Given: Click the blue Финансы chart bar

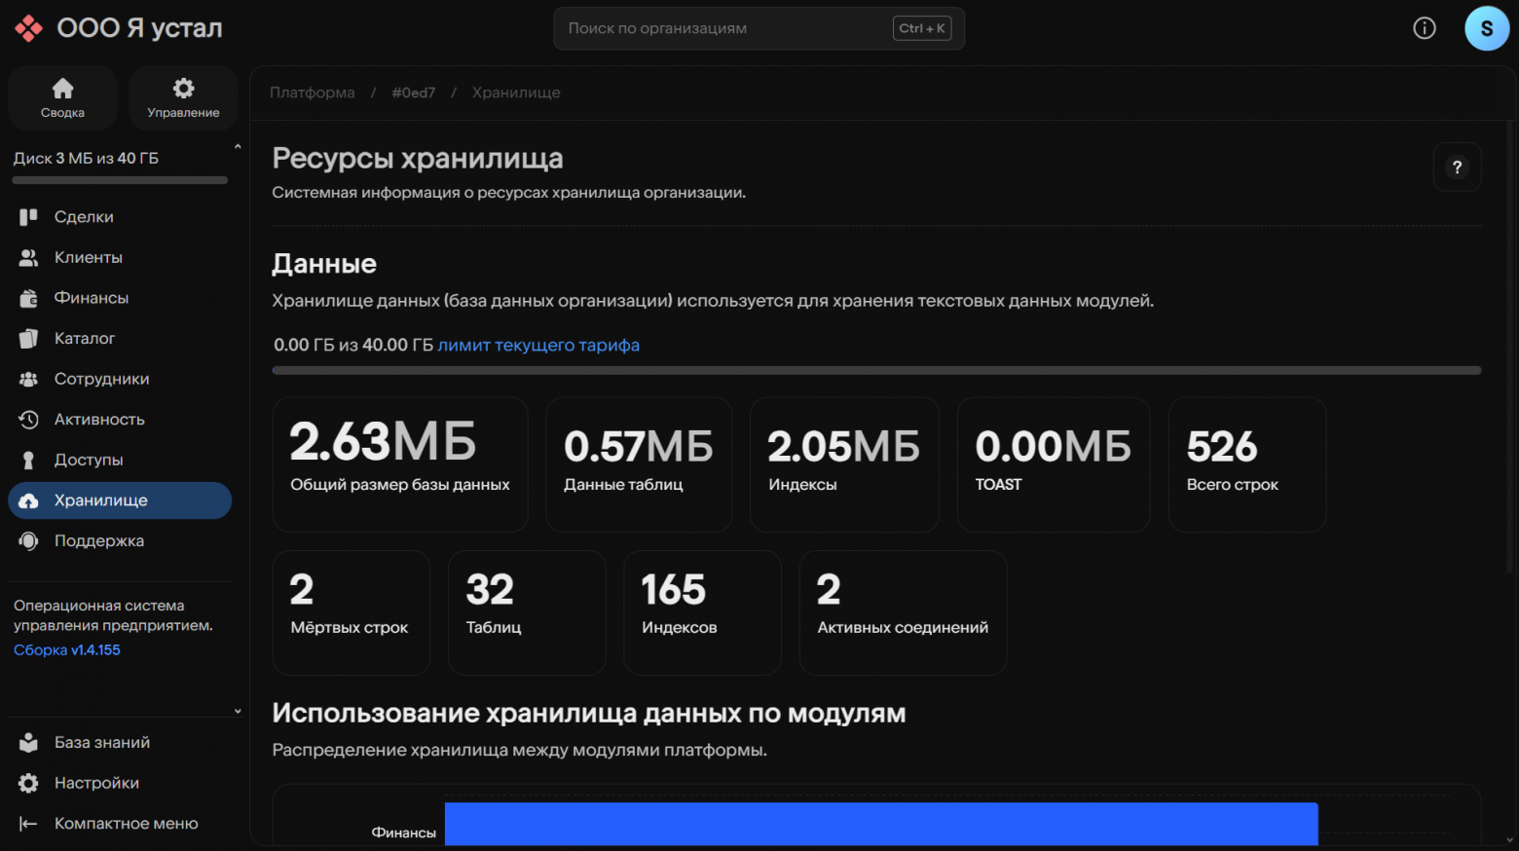Looking at the screenshot, I should (x=881, y=824).
